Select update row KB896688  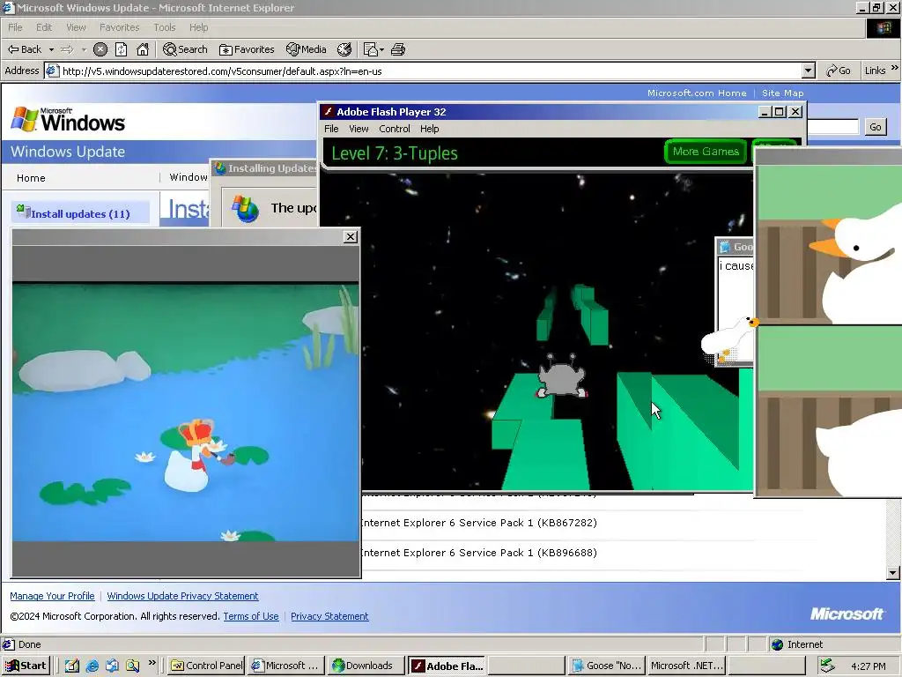(478, 553)
